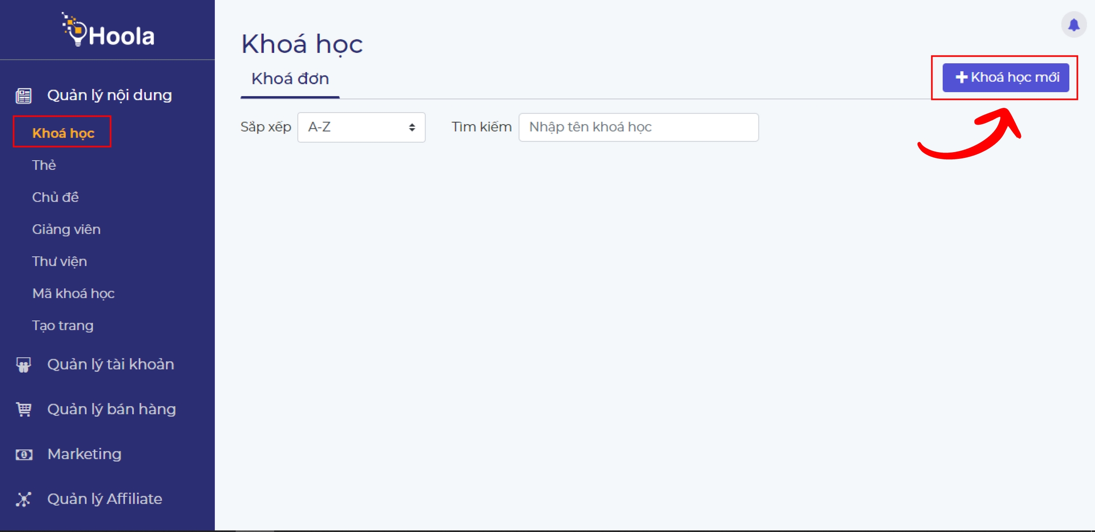Click the Quản lý nội dung newspaper icon
1095x532 pixels.
[x=24, y=96]
